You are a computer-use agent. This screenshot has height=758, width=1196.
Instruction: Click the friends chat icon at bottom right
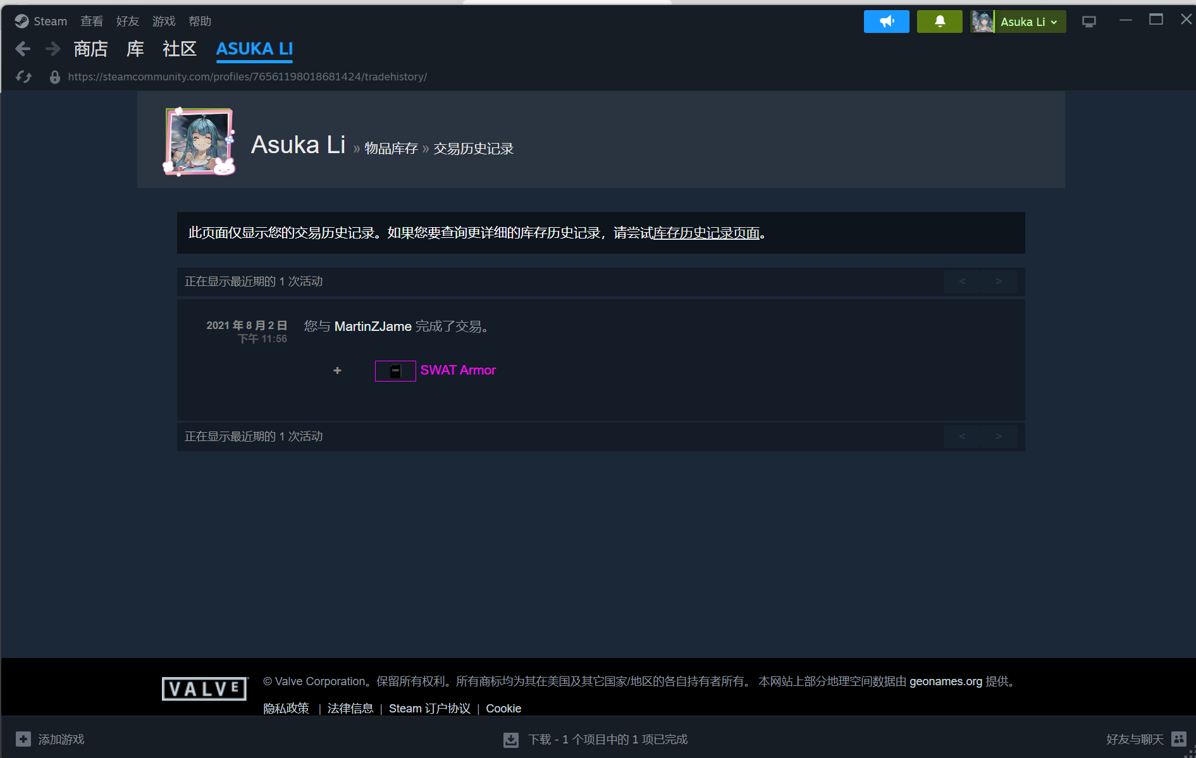[1179, 739]
